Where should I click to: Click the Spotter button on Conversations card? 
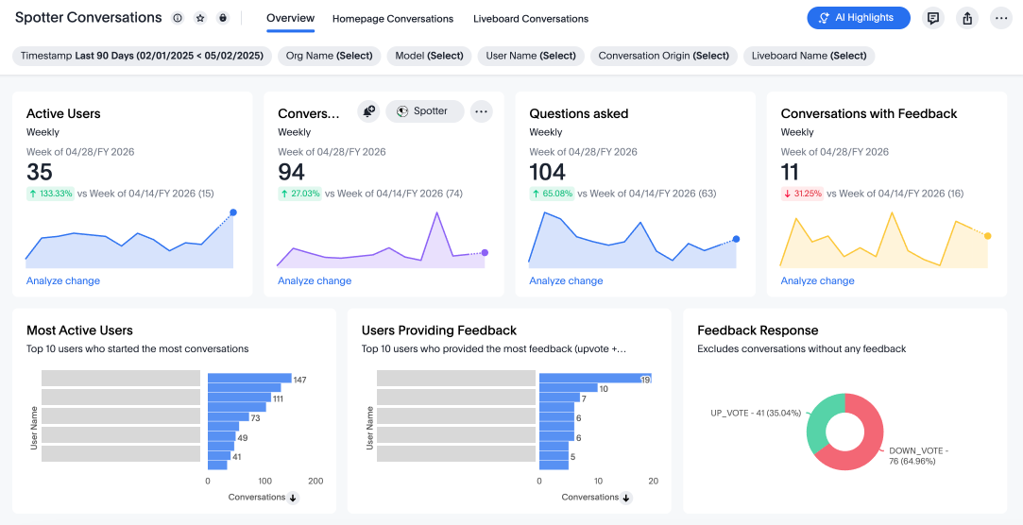424,111
